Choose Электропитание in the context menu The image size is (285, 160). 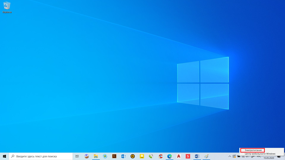click(252, 150)
